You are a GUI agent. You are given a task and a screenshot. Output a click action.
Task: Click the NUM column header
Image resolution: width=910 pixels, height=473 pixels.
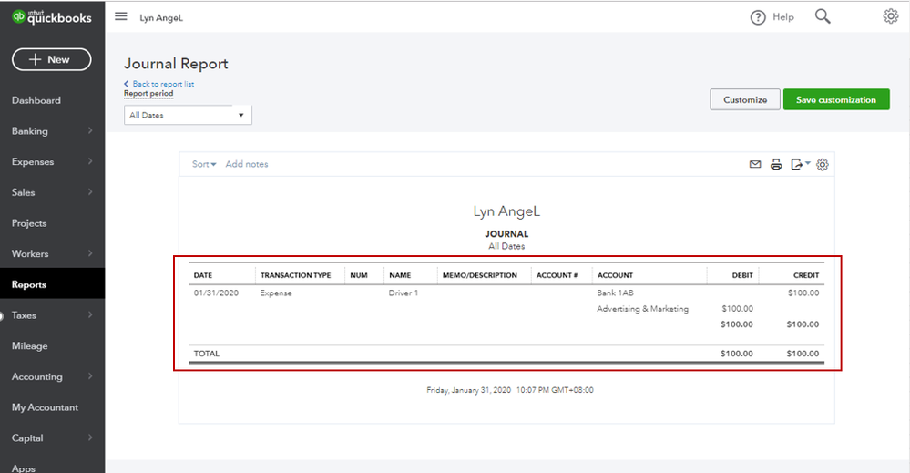pyautogui.click(x=359, y=275)
